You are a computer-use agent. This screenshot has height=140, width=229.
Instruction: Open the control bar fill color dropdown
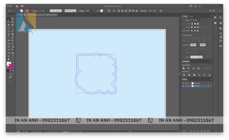tap(24, 11)
